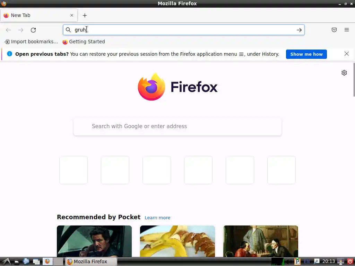Click the 20:13 clock
This screenshot has height=266, width=355.
click(x=329, y=261)
